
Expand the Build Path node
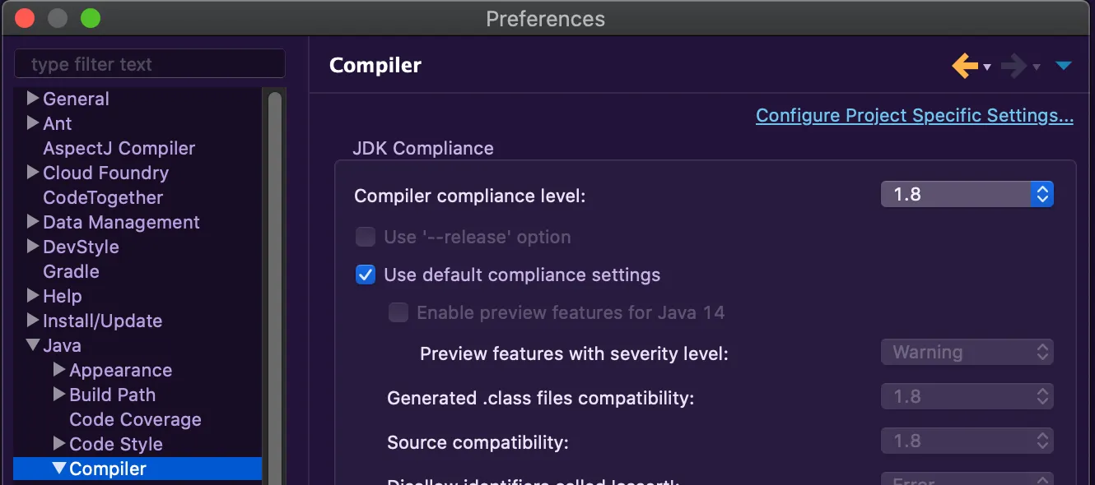(x=59, y=395)
